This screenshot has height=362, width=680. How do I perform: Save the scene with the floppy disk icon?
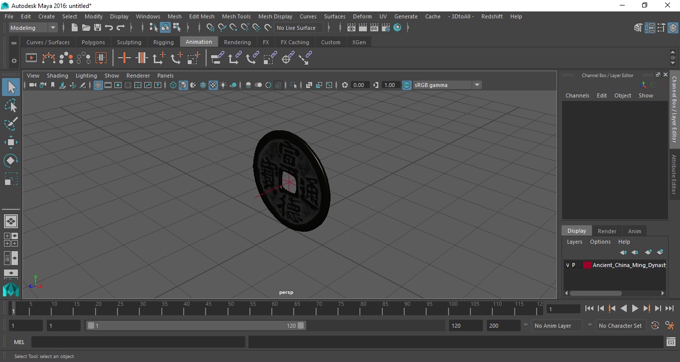pyautogui.click(x=98, y=28)
